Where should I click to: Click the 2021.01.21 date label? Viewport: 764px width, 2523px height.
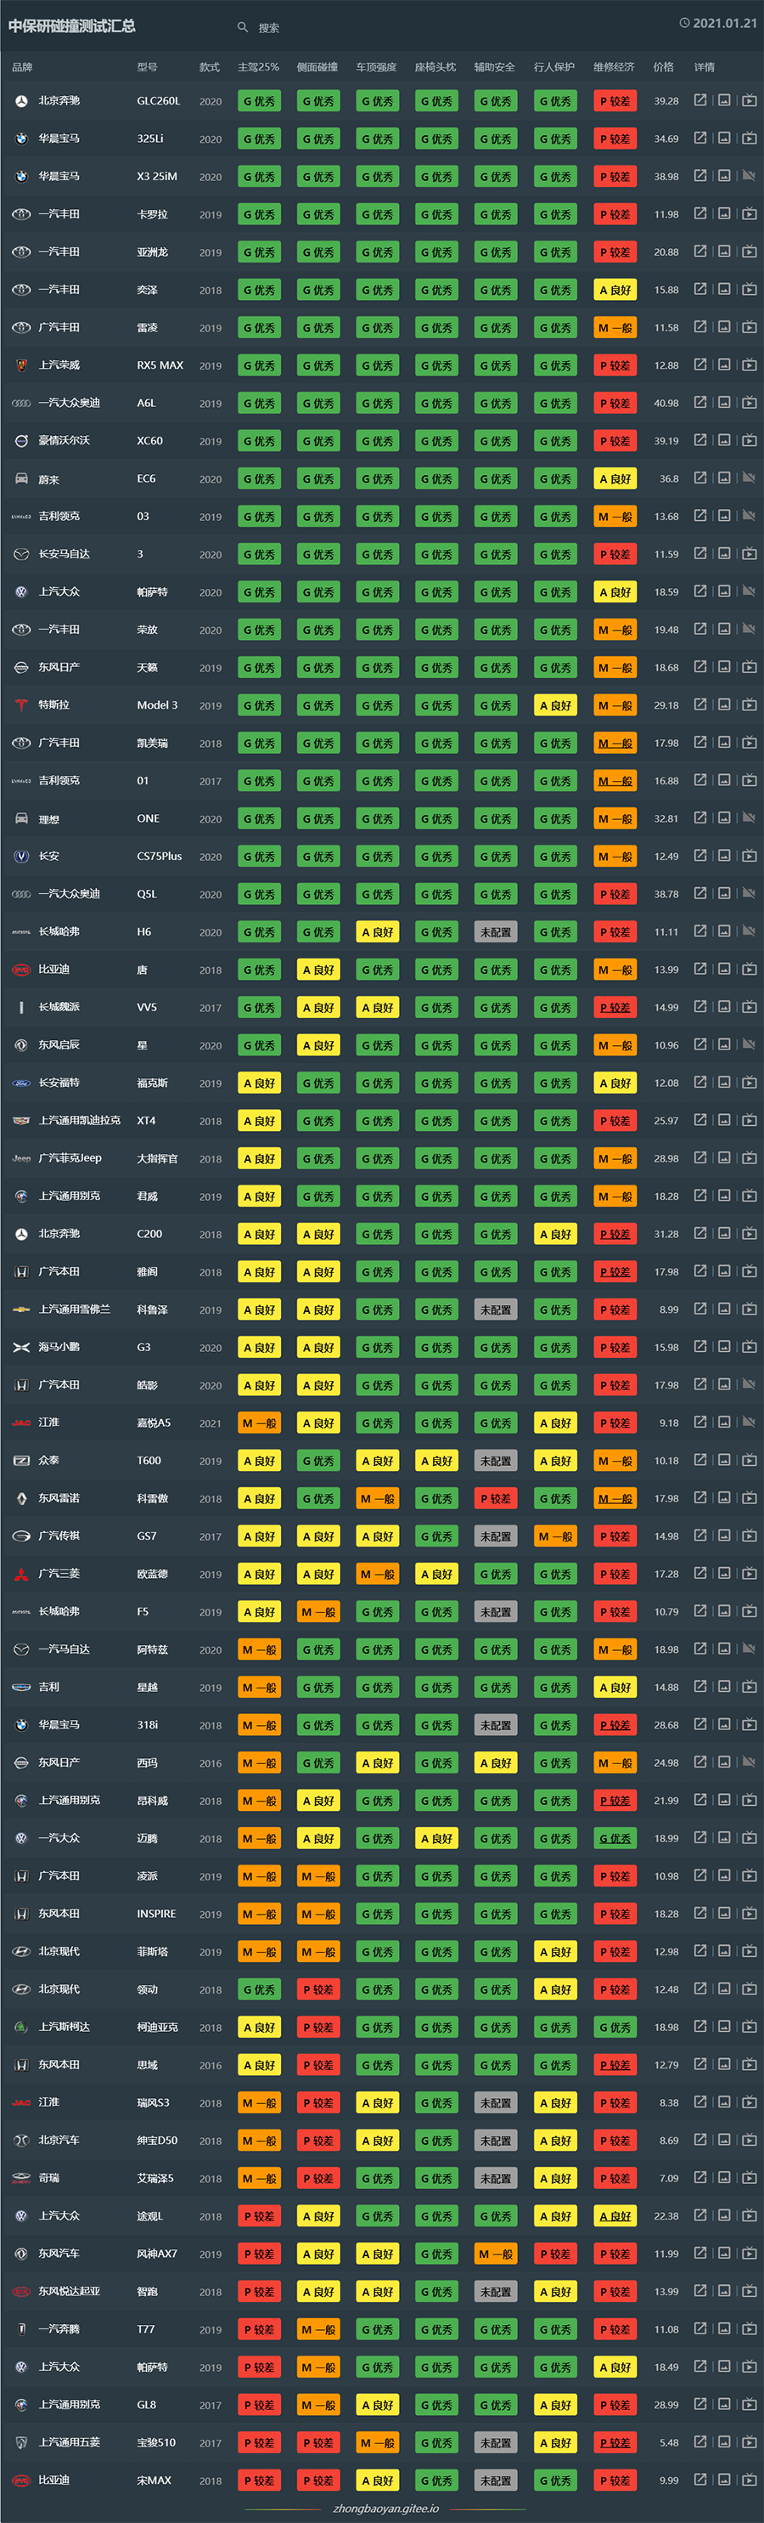point(725,23)
